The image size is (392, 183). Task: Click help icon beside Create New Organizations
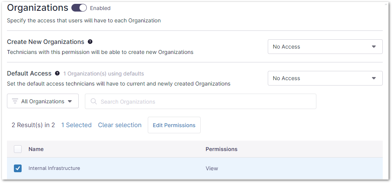click(90, 42)
